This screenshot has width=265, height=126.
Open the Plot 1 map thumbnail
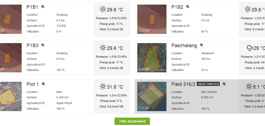point(11,96)
